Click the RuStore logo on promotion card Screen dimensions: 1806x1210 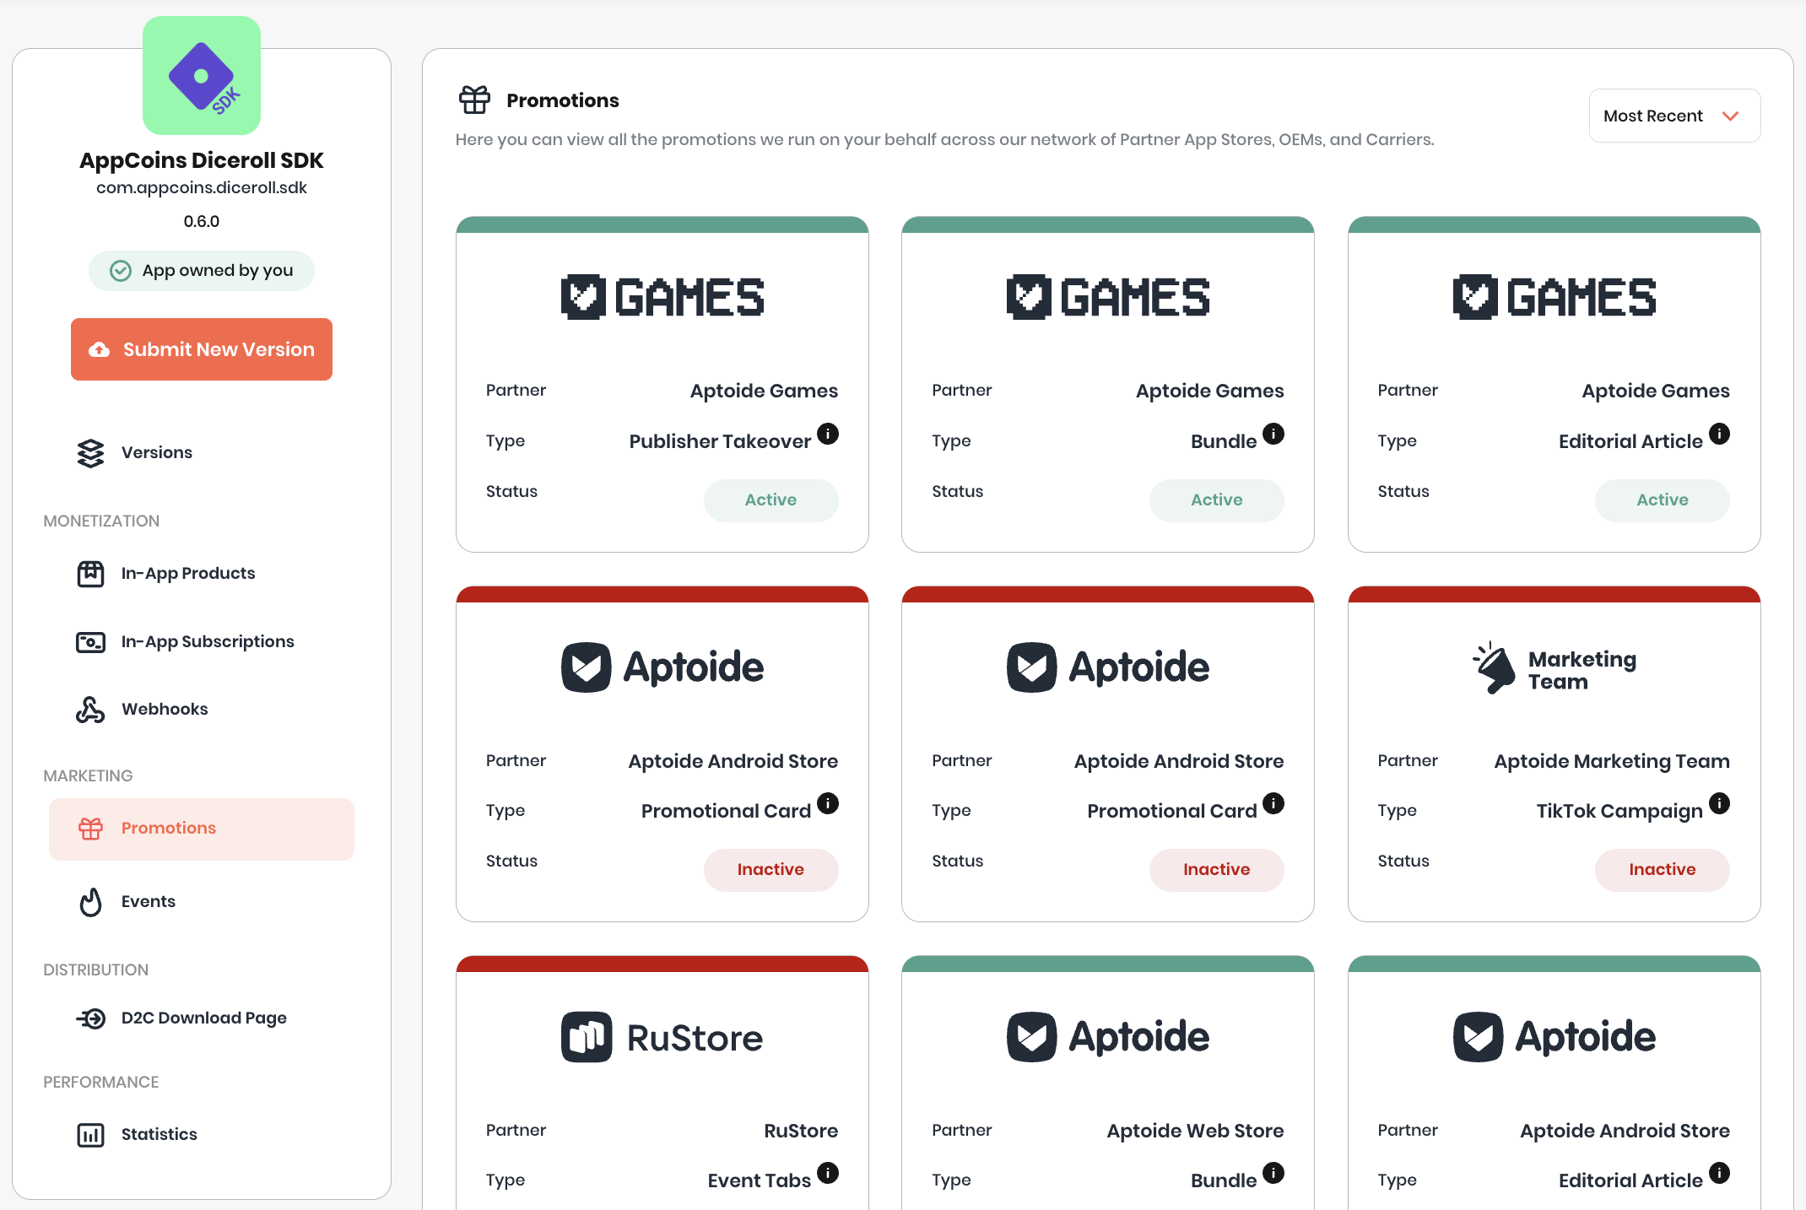(662, 1037)
